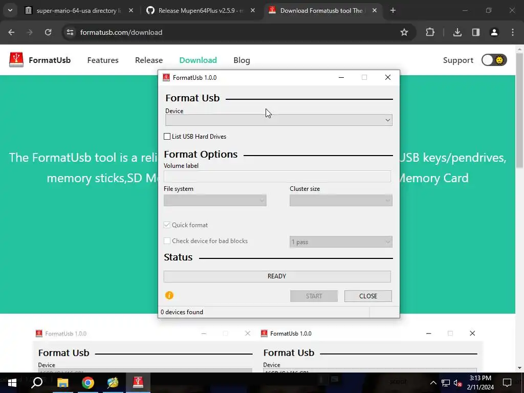This screenshot has width=524, height=393.
Task: Go to the Download page link
Action: (198, 60)
